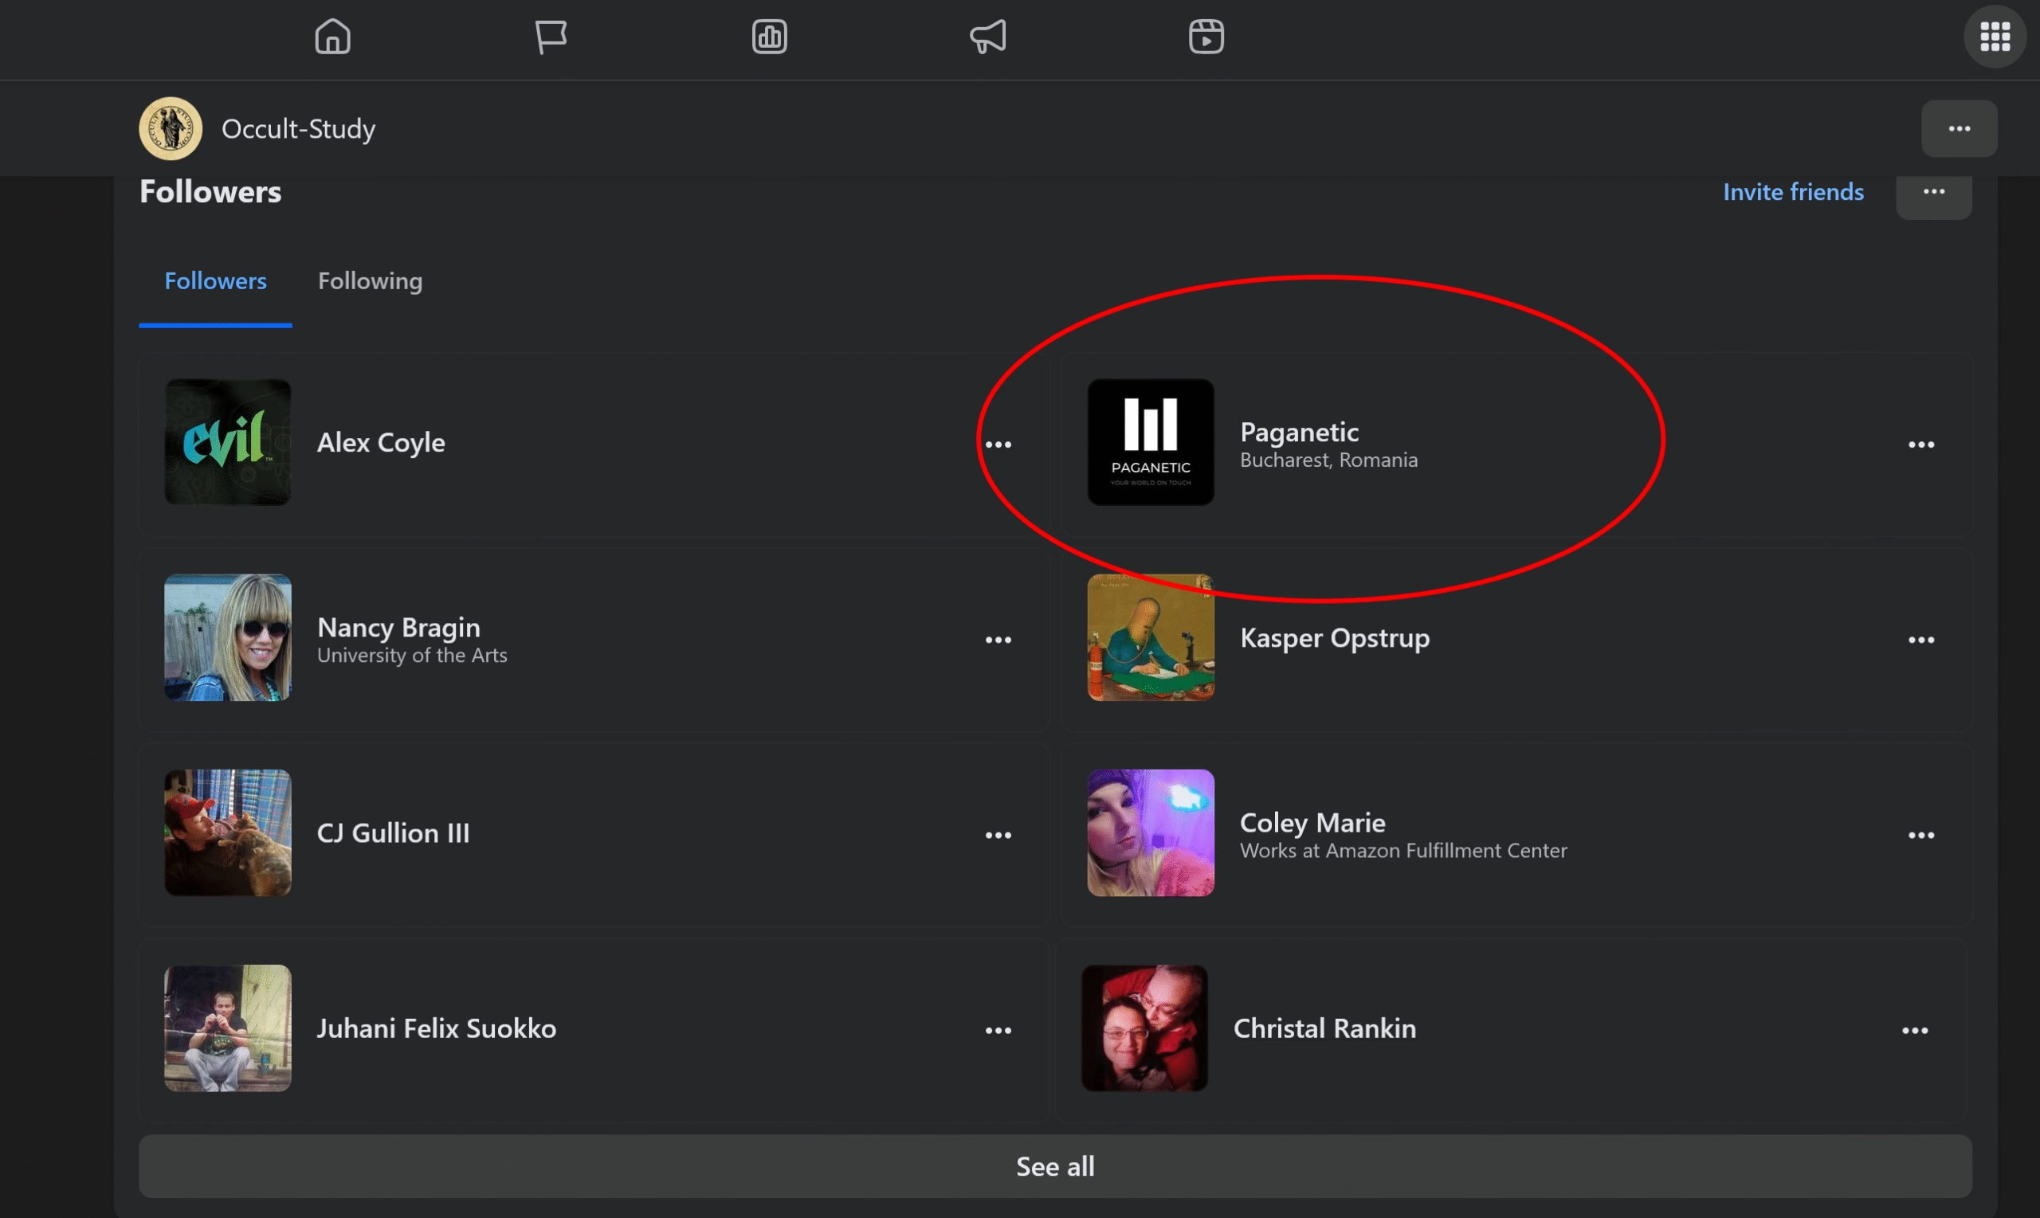This screenshot has height=1218, width=2040.
Task: Open options for Nancy Bragin
Action: (998, 640)
